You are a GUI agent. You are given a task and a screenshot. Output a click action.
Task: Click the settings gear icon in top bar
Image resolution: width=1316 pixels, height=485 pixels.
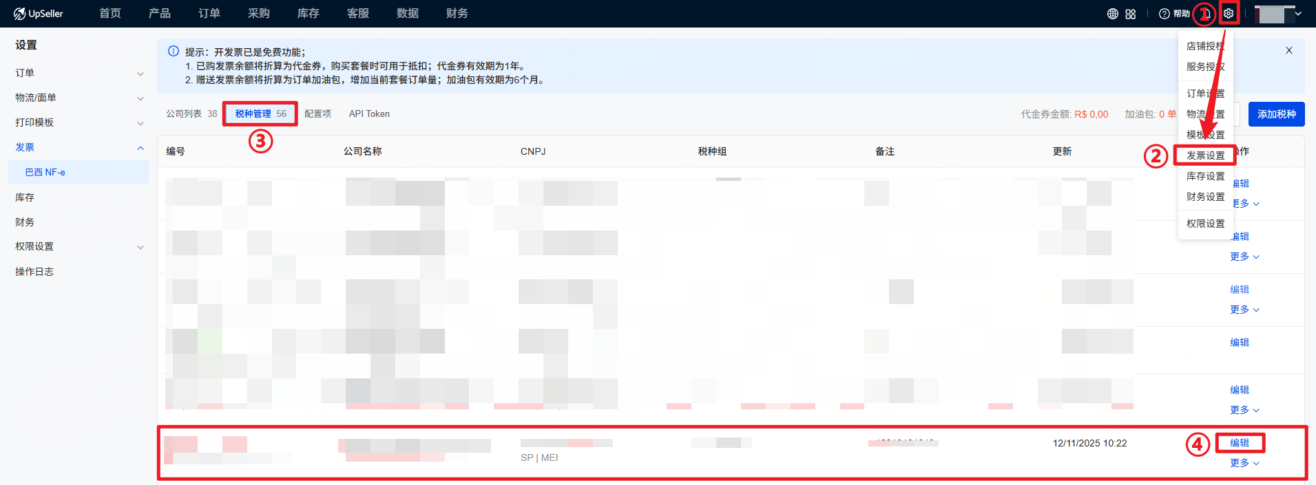point(1229,14)
